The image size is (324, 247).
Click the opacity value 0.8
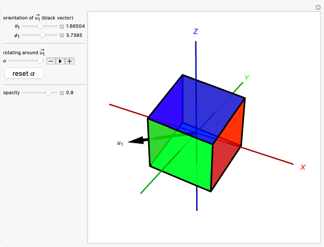click(x=70, y=93)
